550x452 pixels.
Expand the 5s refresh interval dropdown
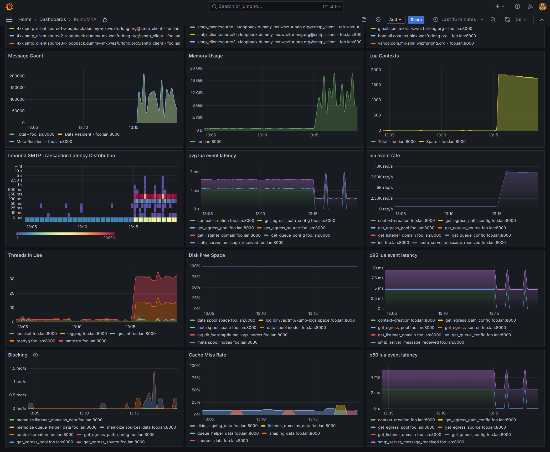521,19
